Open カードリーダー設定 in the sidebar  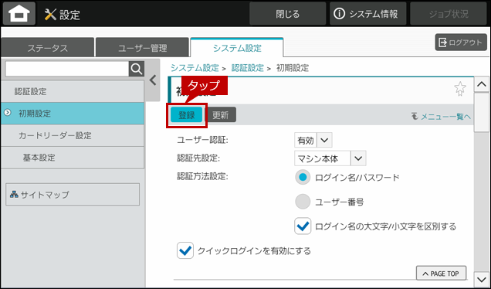(x=73, y=136)
